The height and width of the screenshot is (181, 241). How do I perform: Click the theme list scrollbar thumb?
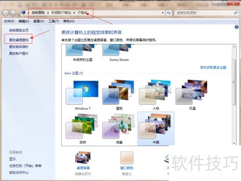pos(234,83)
